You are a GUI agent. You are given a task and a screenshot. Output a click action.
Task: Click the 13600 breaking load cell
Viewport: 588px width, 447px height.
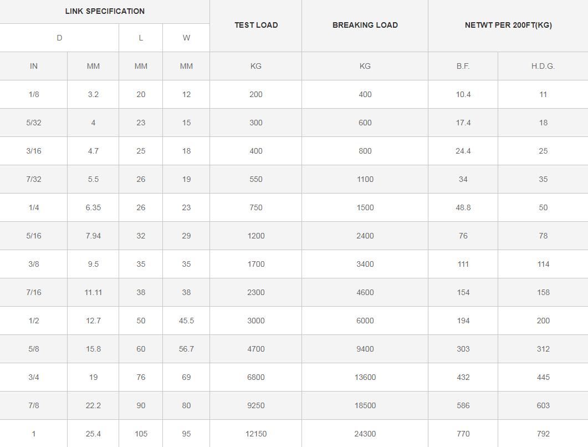(x=365, y=377)
